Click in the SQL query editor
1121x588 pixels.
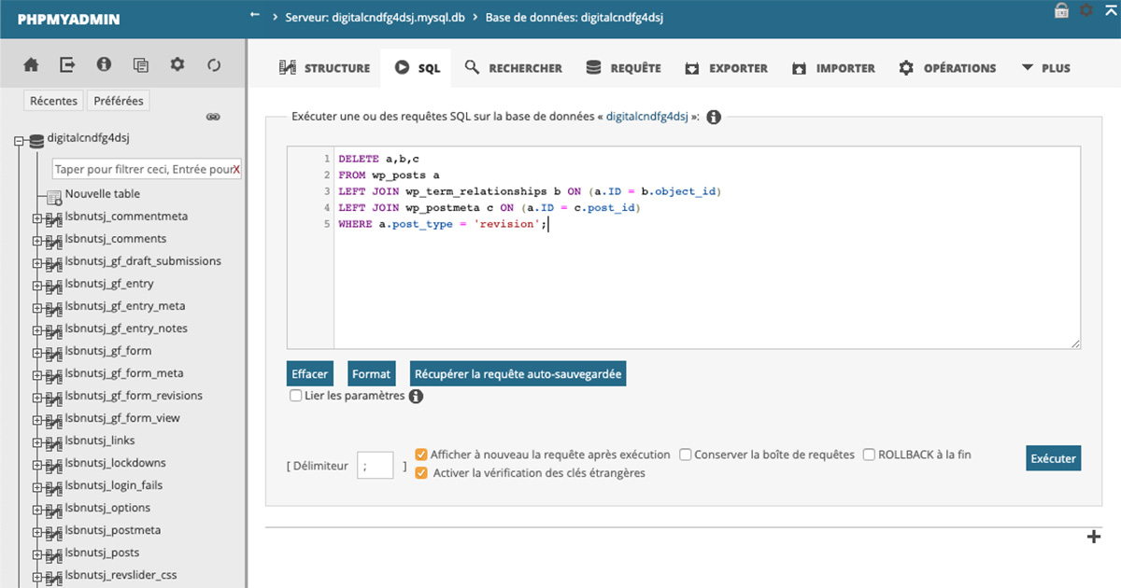[684, 247]
